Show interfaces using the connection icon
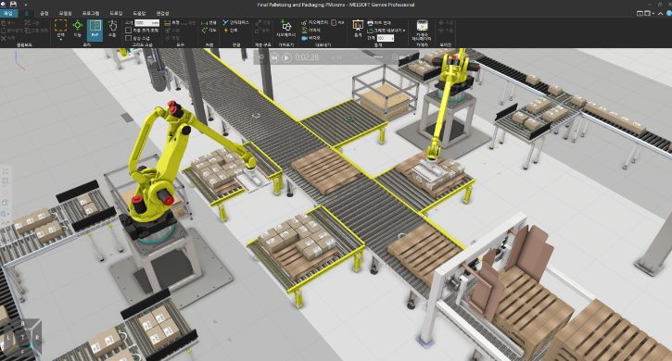 pos(235,22)
